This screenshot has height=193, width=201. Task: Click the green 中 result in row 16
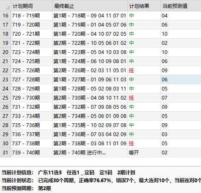click(131, 16)
